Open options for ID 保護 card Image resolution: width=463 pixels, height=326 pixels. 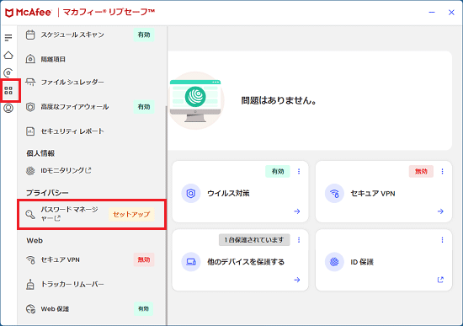[x=442, y=240]
